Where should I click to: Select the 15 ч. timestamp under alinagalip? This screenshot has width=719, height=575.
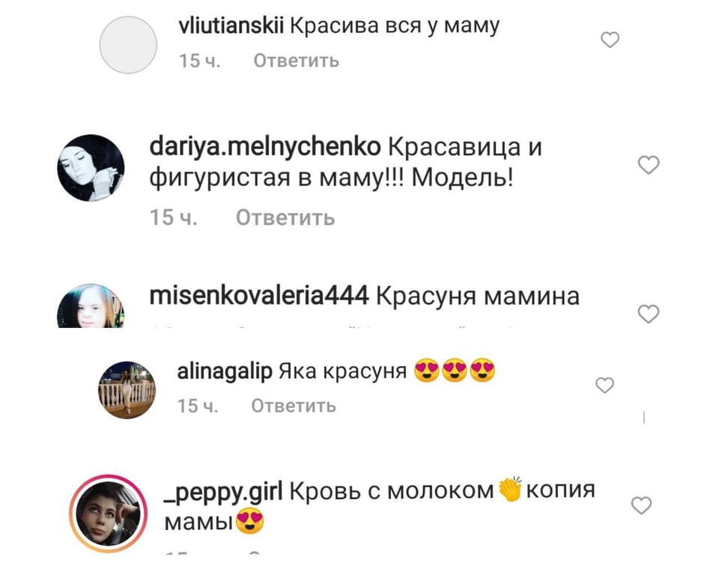[198, 406]
